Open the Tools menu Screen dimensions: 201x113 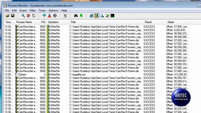42,10
